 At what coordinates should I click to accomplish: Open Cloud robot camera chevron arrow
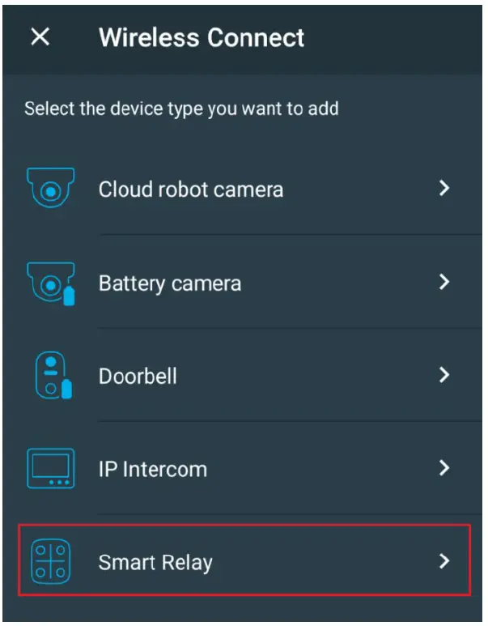click(x=444, y=188)
